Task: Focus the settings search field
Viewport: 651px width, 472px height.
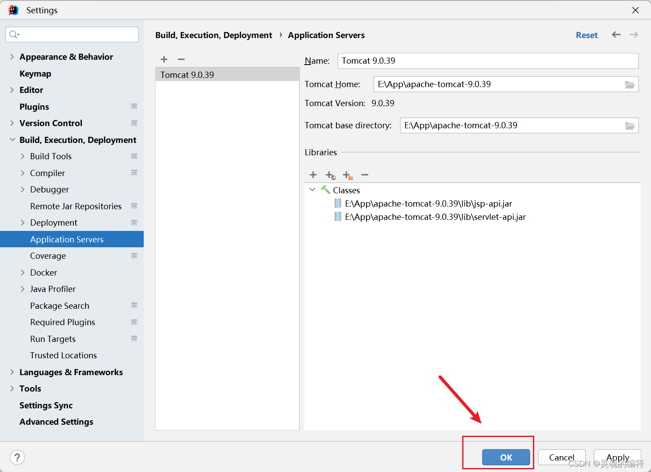Action: (72, 35)
